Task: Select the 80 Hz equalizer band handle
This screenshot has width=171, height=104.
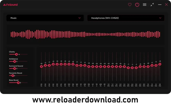Action: click(x=65, y=64)
